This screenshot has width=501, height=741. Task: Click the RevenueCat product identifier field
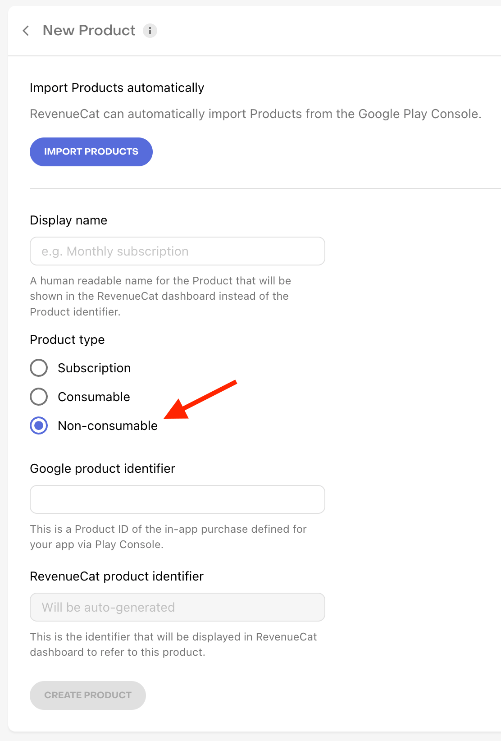click(178, 607)
